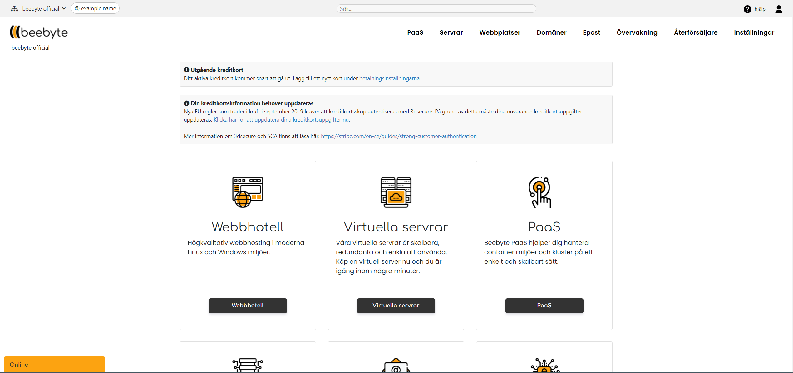The image size is (793, 373).
Task: Click the Våra virtuella servrar description text
Action: (392, 257)
